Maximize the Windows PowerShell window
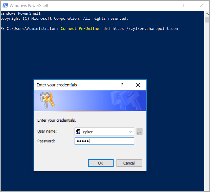 click(185, 5)
